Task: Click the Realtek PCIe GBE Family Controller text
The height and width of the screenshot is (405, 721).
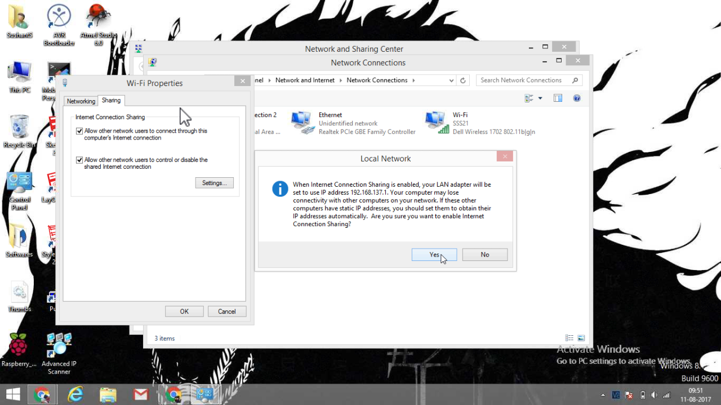Action: (x=367, y=132)
